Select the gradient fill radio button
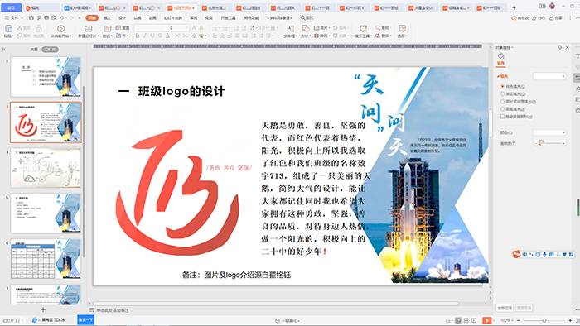This screenshot has width=580, height=326. [x=503, y=93]
